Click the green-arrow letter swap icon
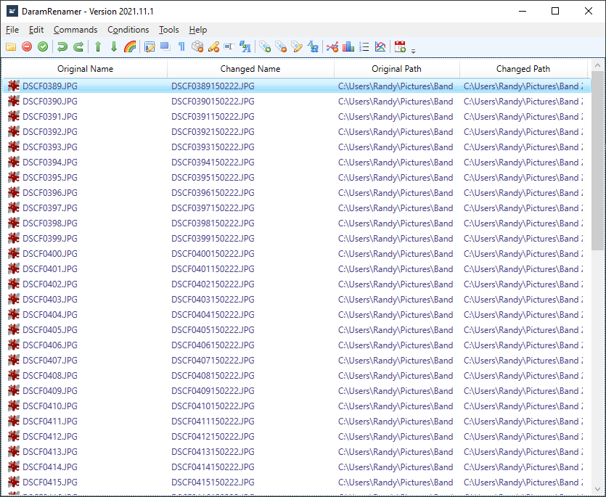The height and width of the screenshot is (497, 606). click(x=313, y=46)
